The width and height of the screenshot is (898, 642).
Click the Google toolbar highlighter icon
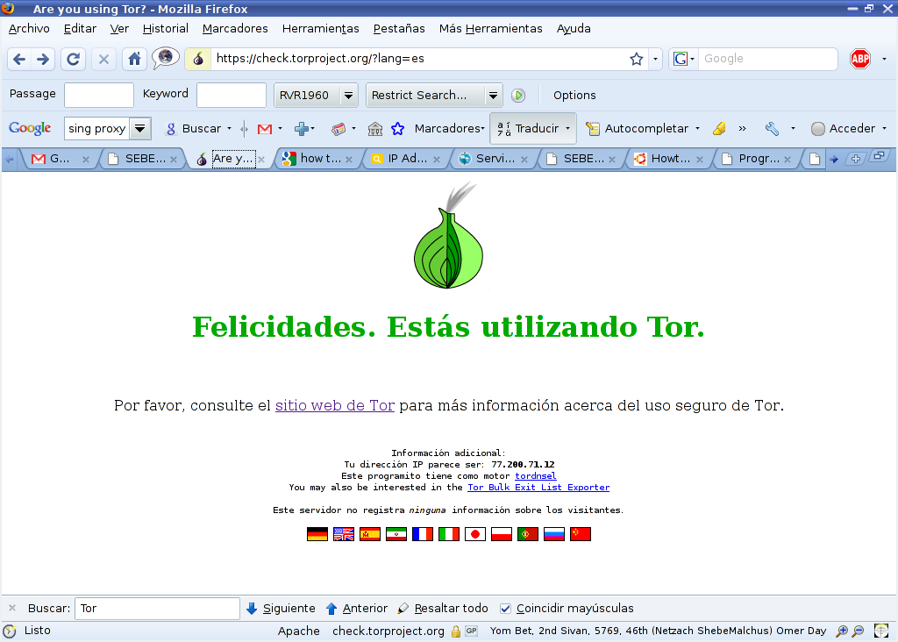tap(719, 129)
